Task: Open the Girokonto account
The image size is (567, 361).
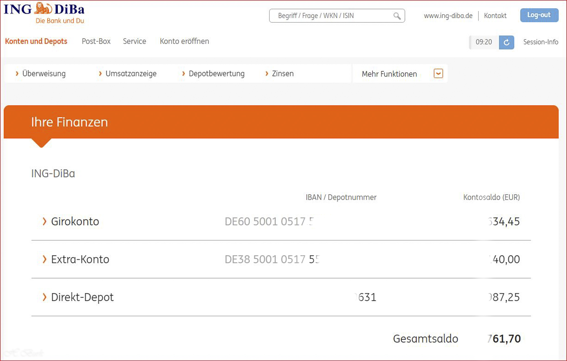Action: (75, 221)
